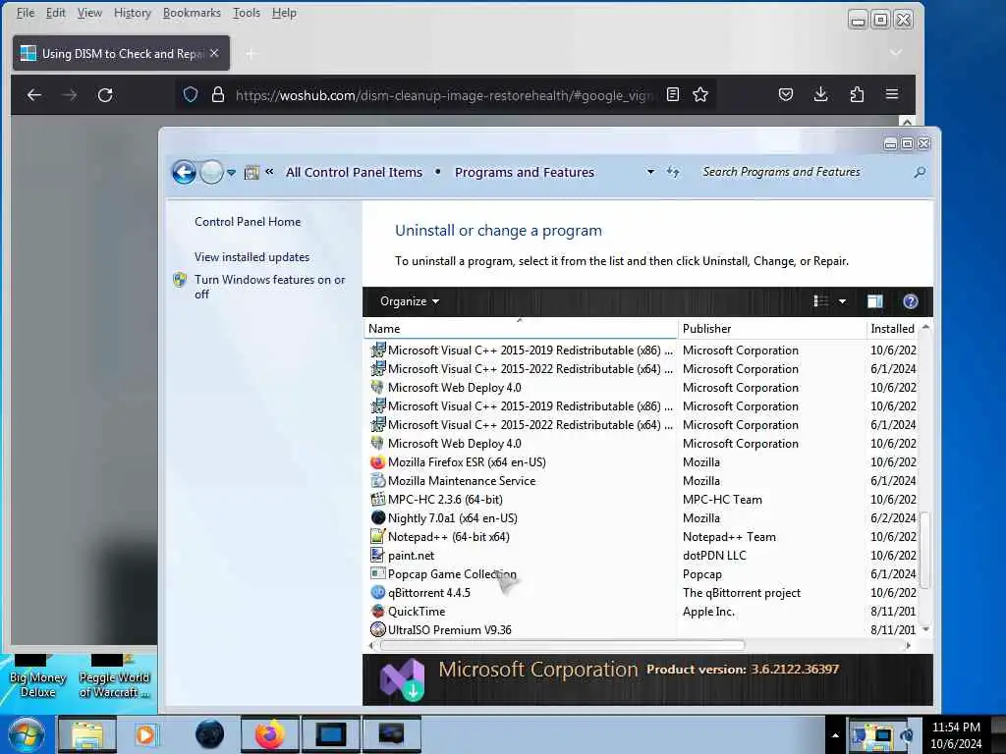This screenshot has height=754, width=1006.
Task: Click the Firefox ESR program icon in list
Action: tap(378, 462)
